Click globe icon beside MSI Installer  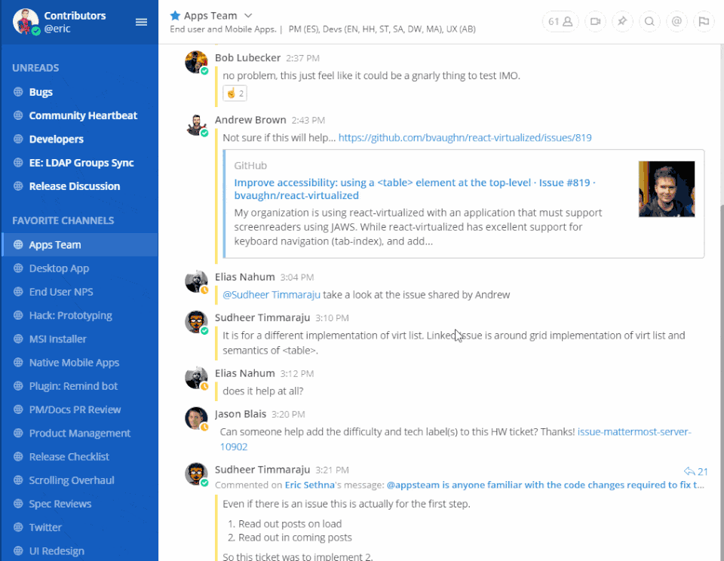point(18,339)
